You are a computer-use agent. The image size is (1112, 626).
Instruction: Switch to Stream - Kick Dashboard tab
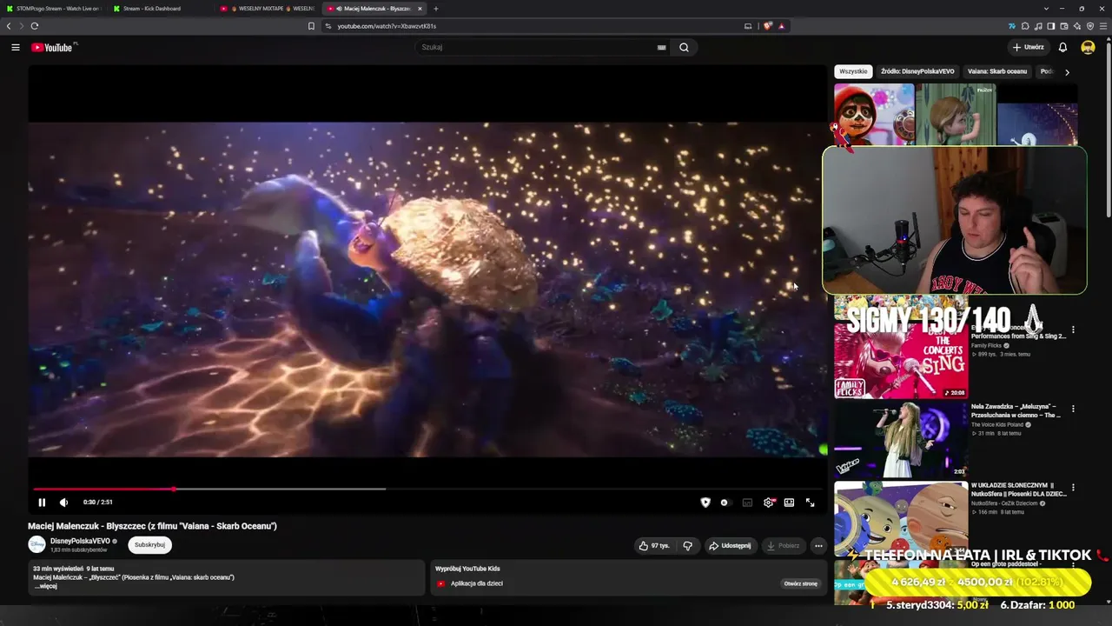[x=161, y=9]
